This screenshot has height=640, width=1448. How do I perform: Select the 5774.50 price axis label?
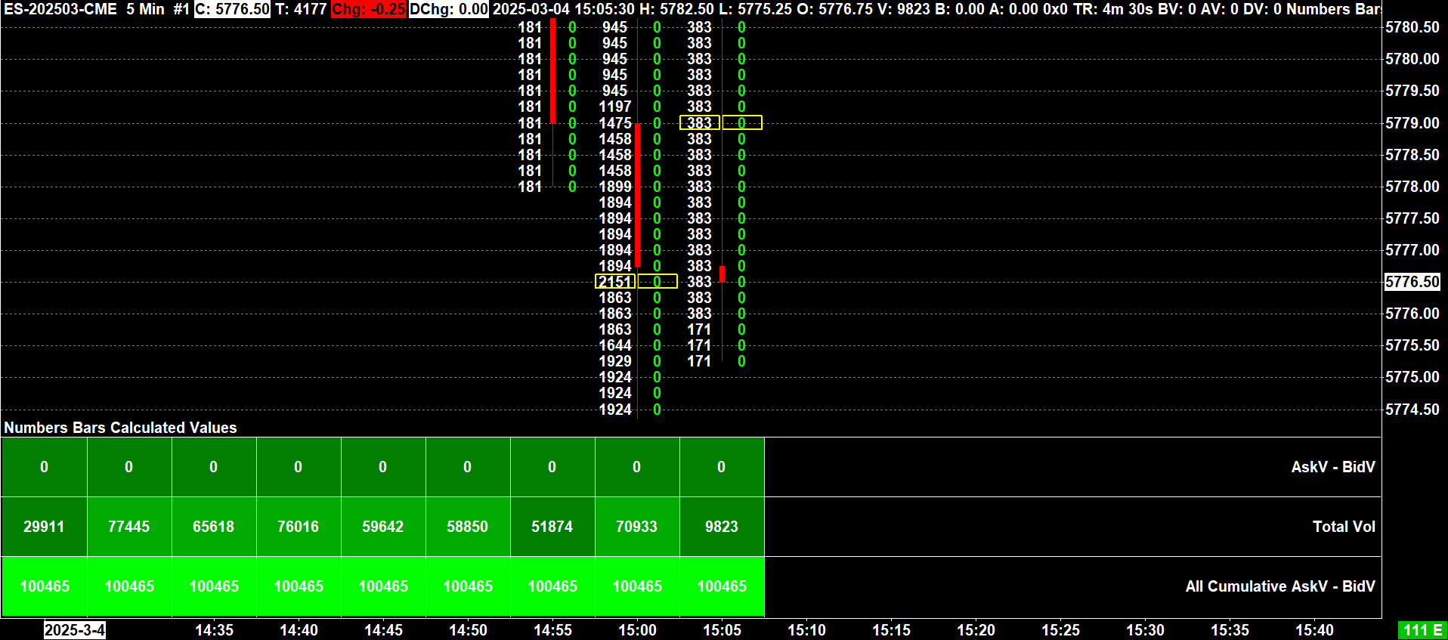[x=1412, y=410]
